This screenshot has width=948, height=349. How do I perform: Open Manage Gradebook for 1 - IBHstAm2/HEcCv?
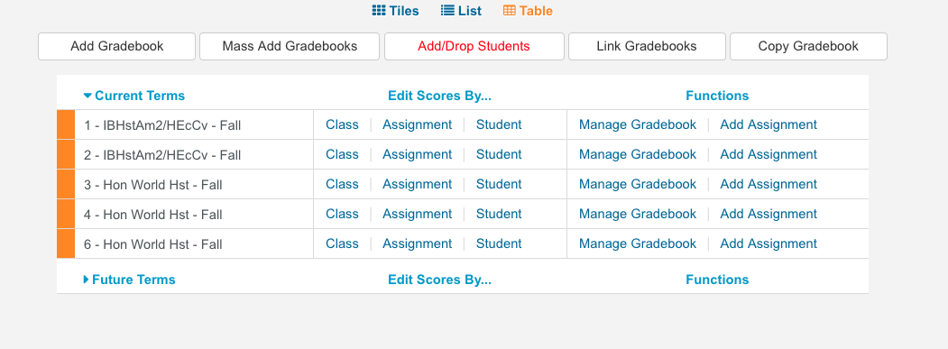pos(637,124)
